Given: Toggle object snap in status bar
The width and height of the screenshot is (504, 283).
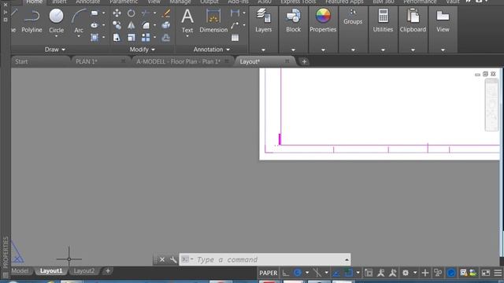Looking at the screenshot, I should pos(348,273).
